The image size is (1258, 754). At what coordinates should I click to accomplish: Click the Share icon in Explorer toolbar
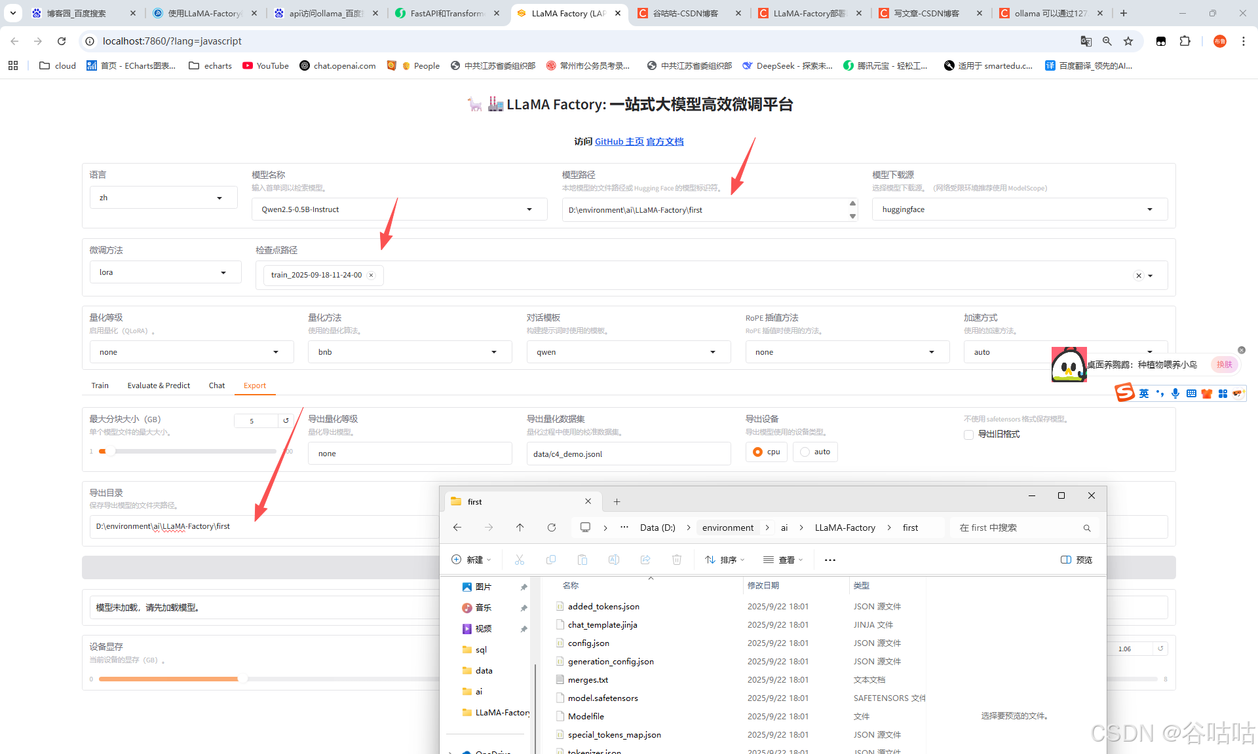coord(645,560)
